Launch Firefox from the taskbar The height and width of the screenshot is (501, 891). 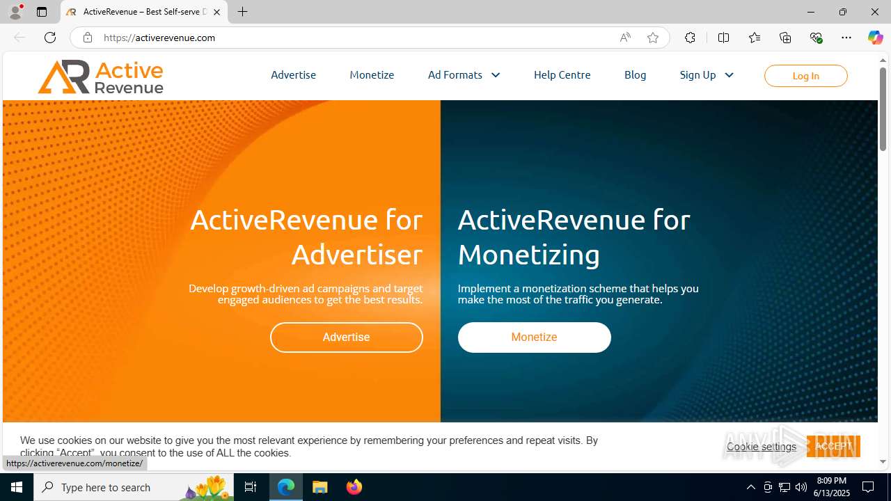pyautogui.click(x=354, y=487)
